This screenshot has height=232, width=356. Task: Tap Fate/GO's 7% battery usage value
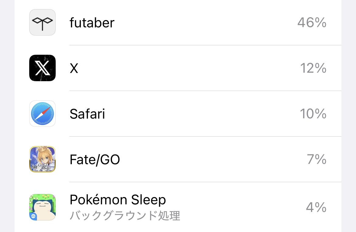[317, 159]
